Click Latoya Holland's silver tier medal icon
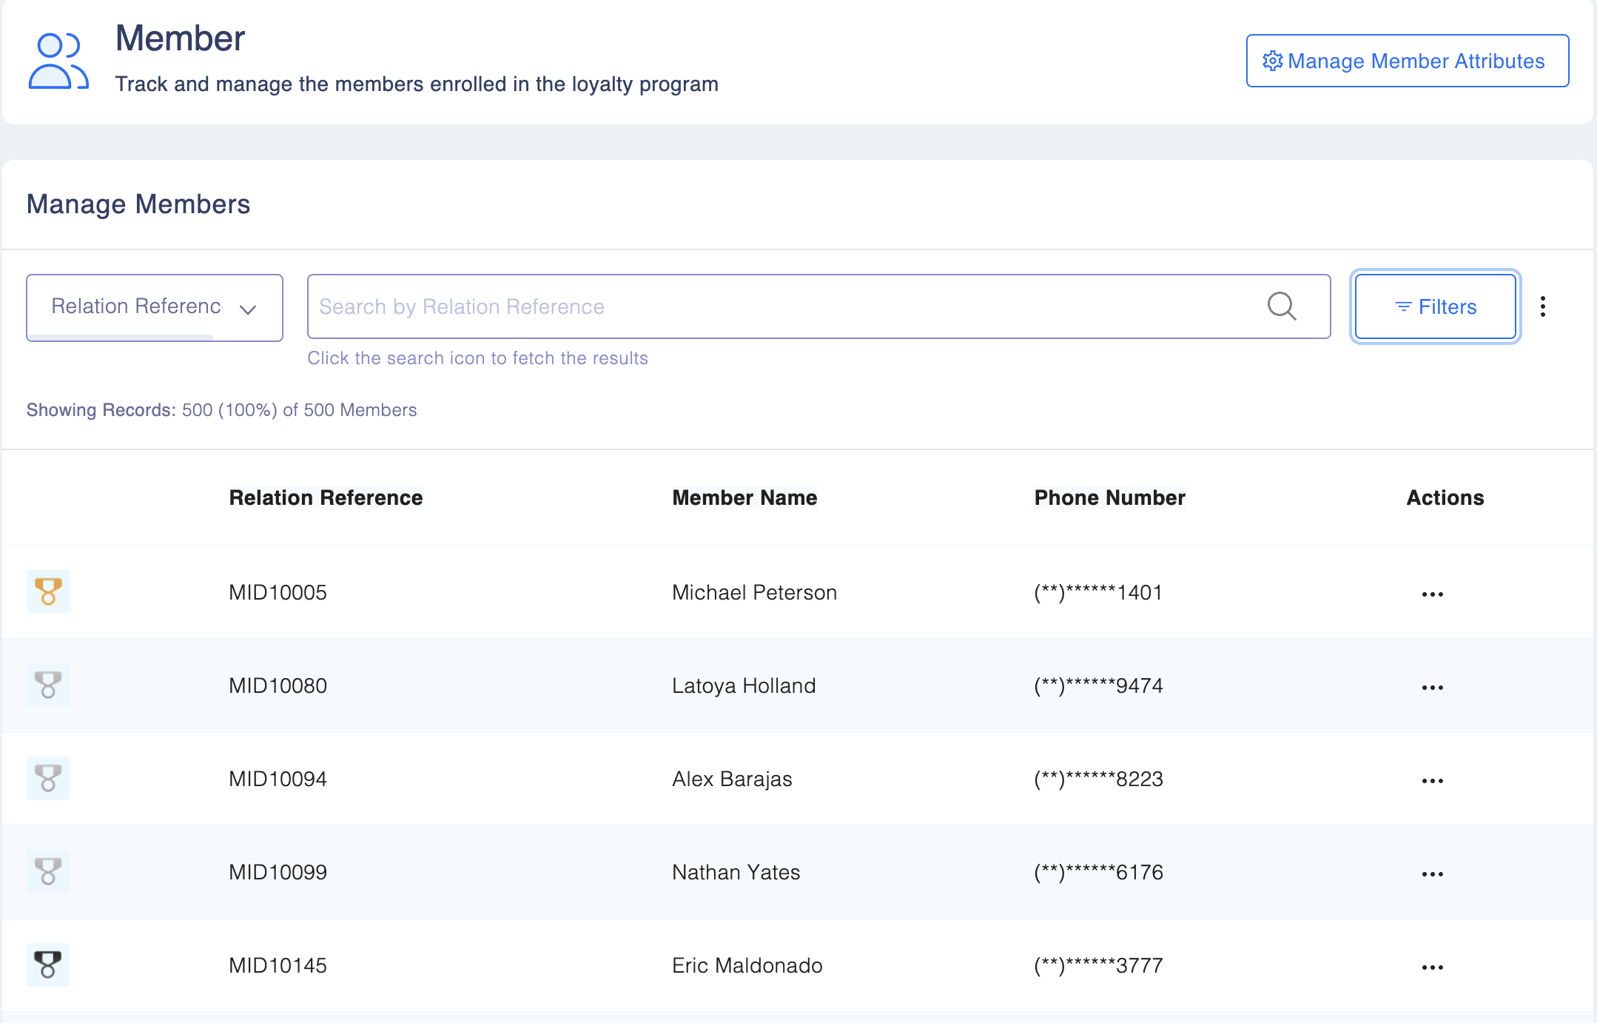Image resolution: width=1597 pixels, height=1023 pixels. pyautogui.click(x=48, y=685)
